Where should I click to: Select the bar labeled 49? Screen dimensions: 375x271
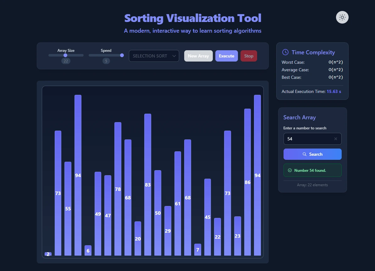pos(98,214)
